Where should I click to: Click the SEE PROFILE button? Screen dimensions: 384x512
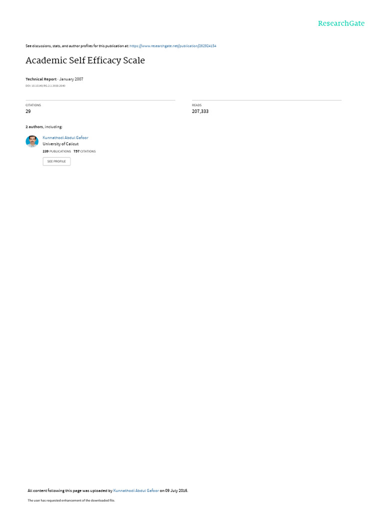[x=56, y=161]
